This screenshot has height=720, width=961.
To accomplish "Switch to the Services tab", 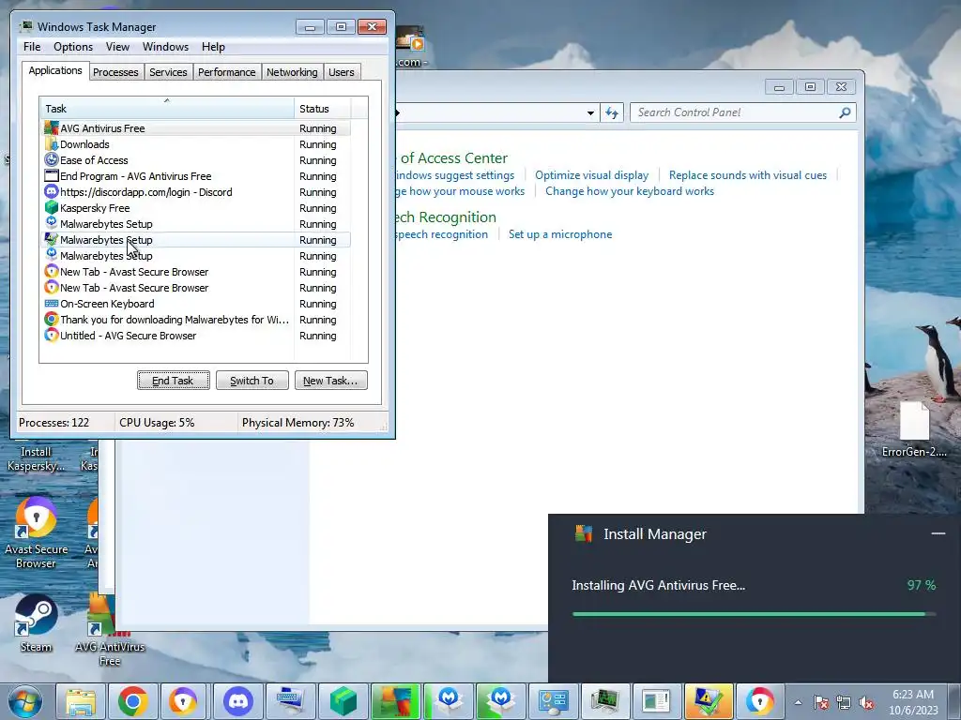I will pos(168,72).
